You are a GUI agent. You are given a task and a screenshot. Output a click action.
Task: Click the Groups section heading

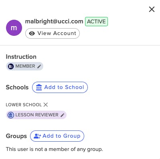(16, 136)
